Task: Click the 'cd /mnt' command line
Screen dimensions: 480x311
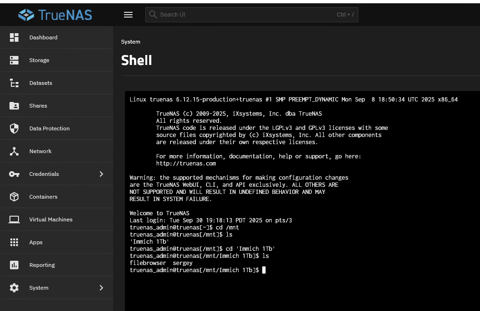Action: coord(184,227)
